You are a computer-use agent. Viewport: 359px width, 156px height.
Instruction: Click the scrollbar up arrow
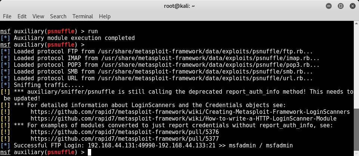356,24
